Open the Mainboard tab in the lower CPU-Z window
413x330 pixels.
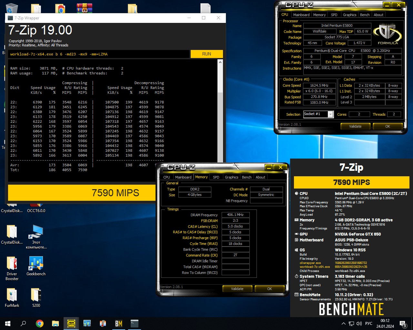click(183, 177)
